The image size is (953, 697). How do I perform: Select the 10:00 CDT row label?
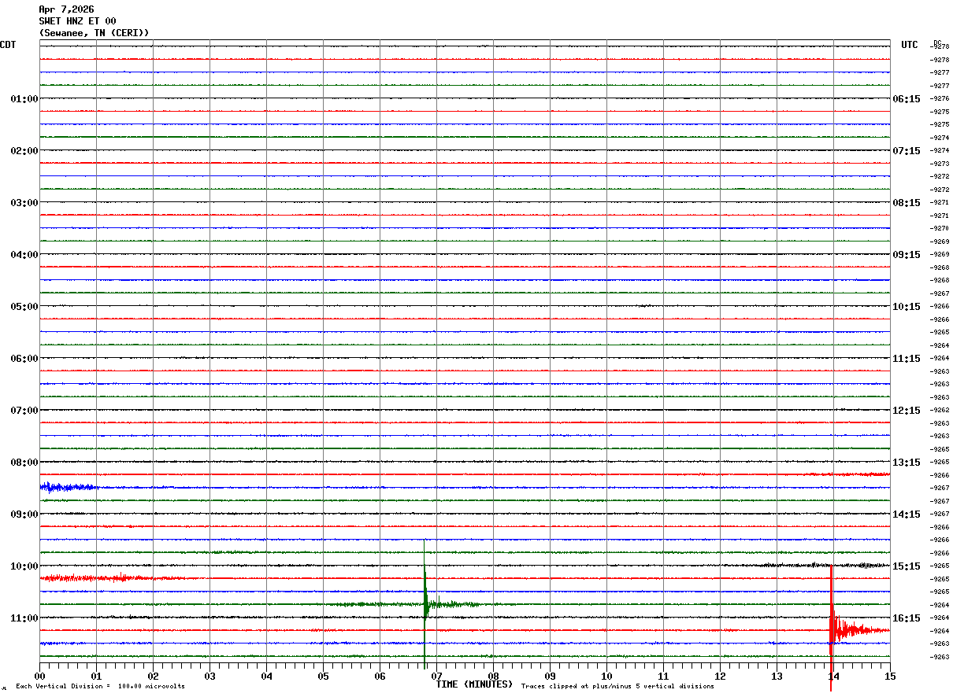tap(24, 566)
